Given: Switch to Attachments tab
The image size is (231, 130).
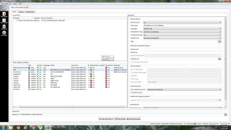Looking at the screenshot, I should click(30, 12).
